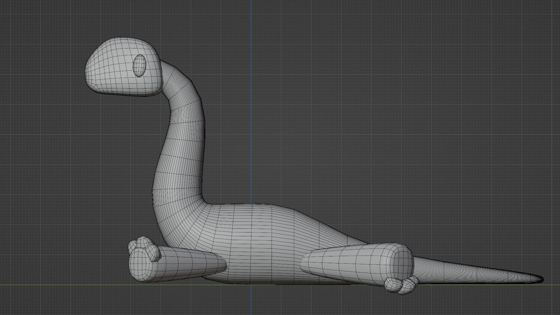
Task: Select the dinosaur's oval eye mesh
Action: [x=139, y=66]
